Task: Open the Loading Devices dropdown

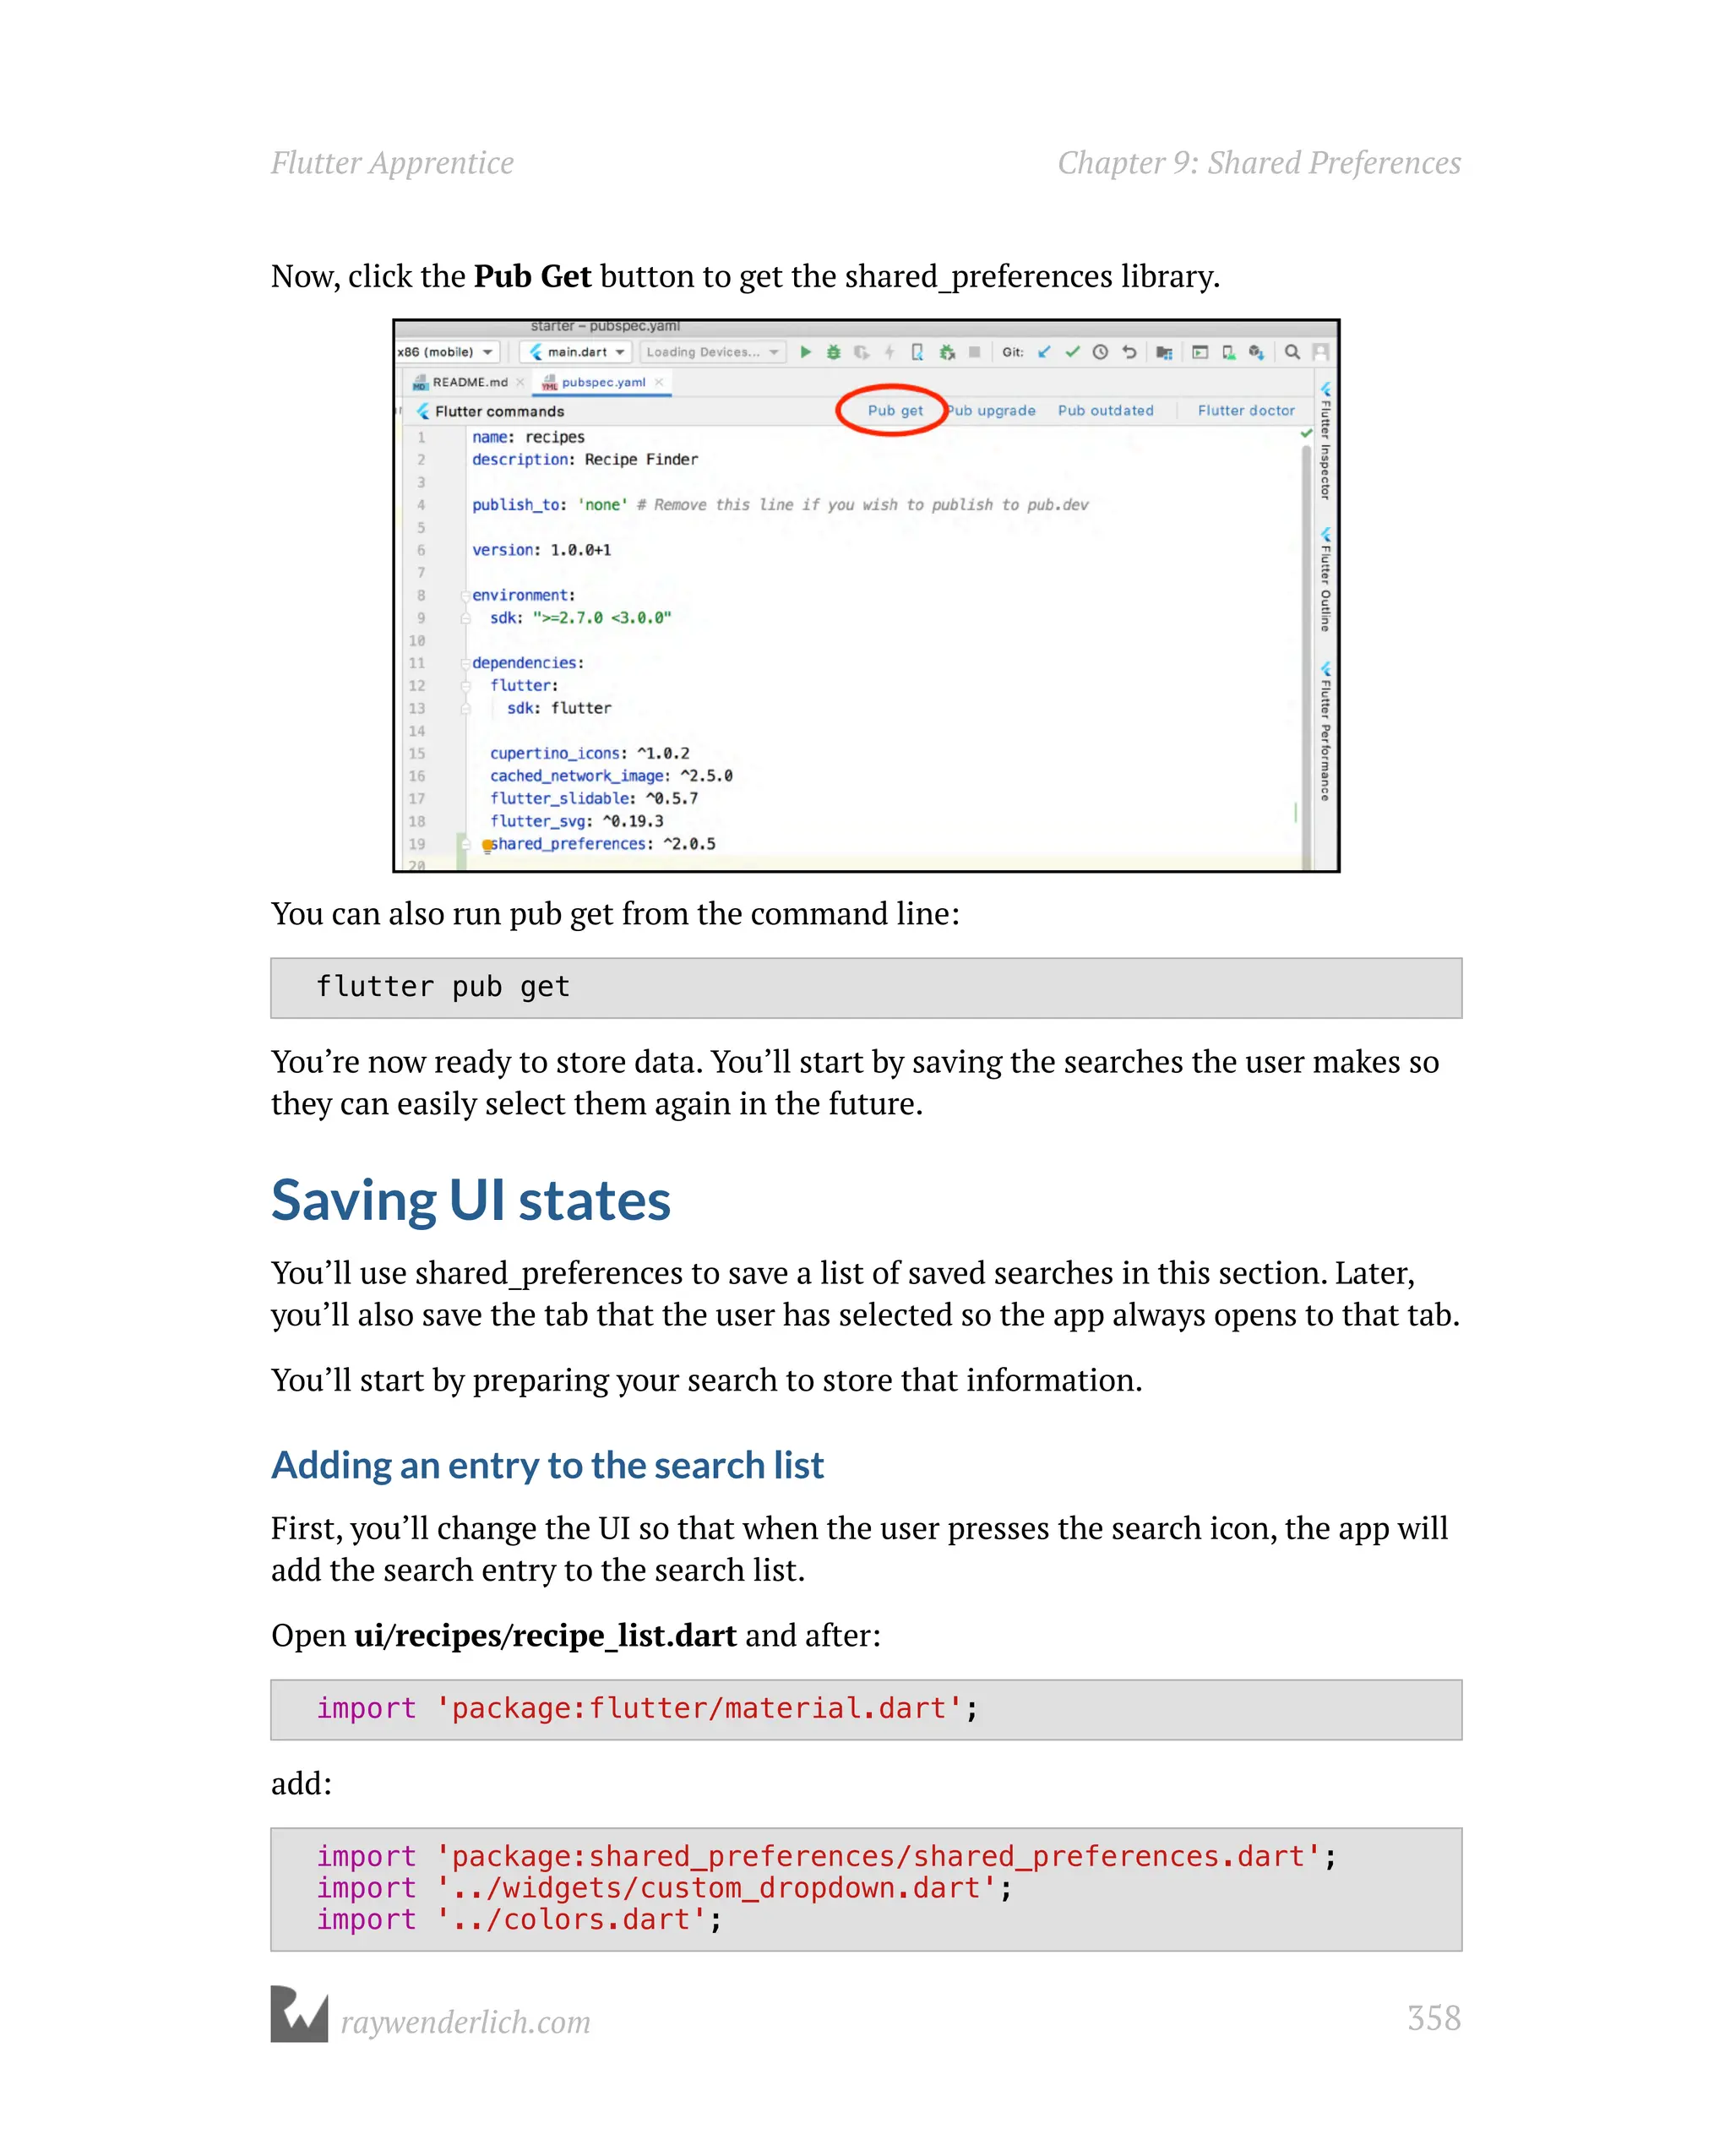Action: (712, 352)
